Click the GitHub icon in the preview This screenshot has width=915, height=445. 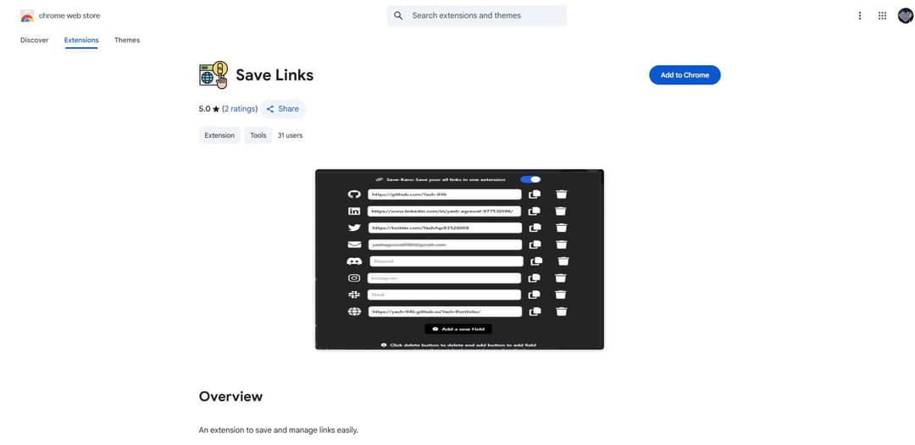pos(354,195)
